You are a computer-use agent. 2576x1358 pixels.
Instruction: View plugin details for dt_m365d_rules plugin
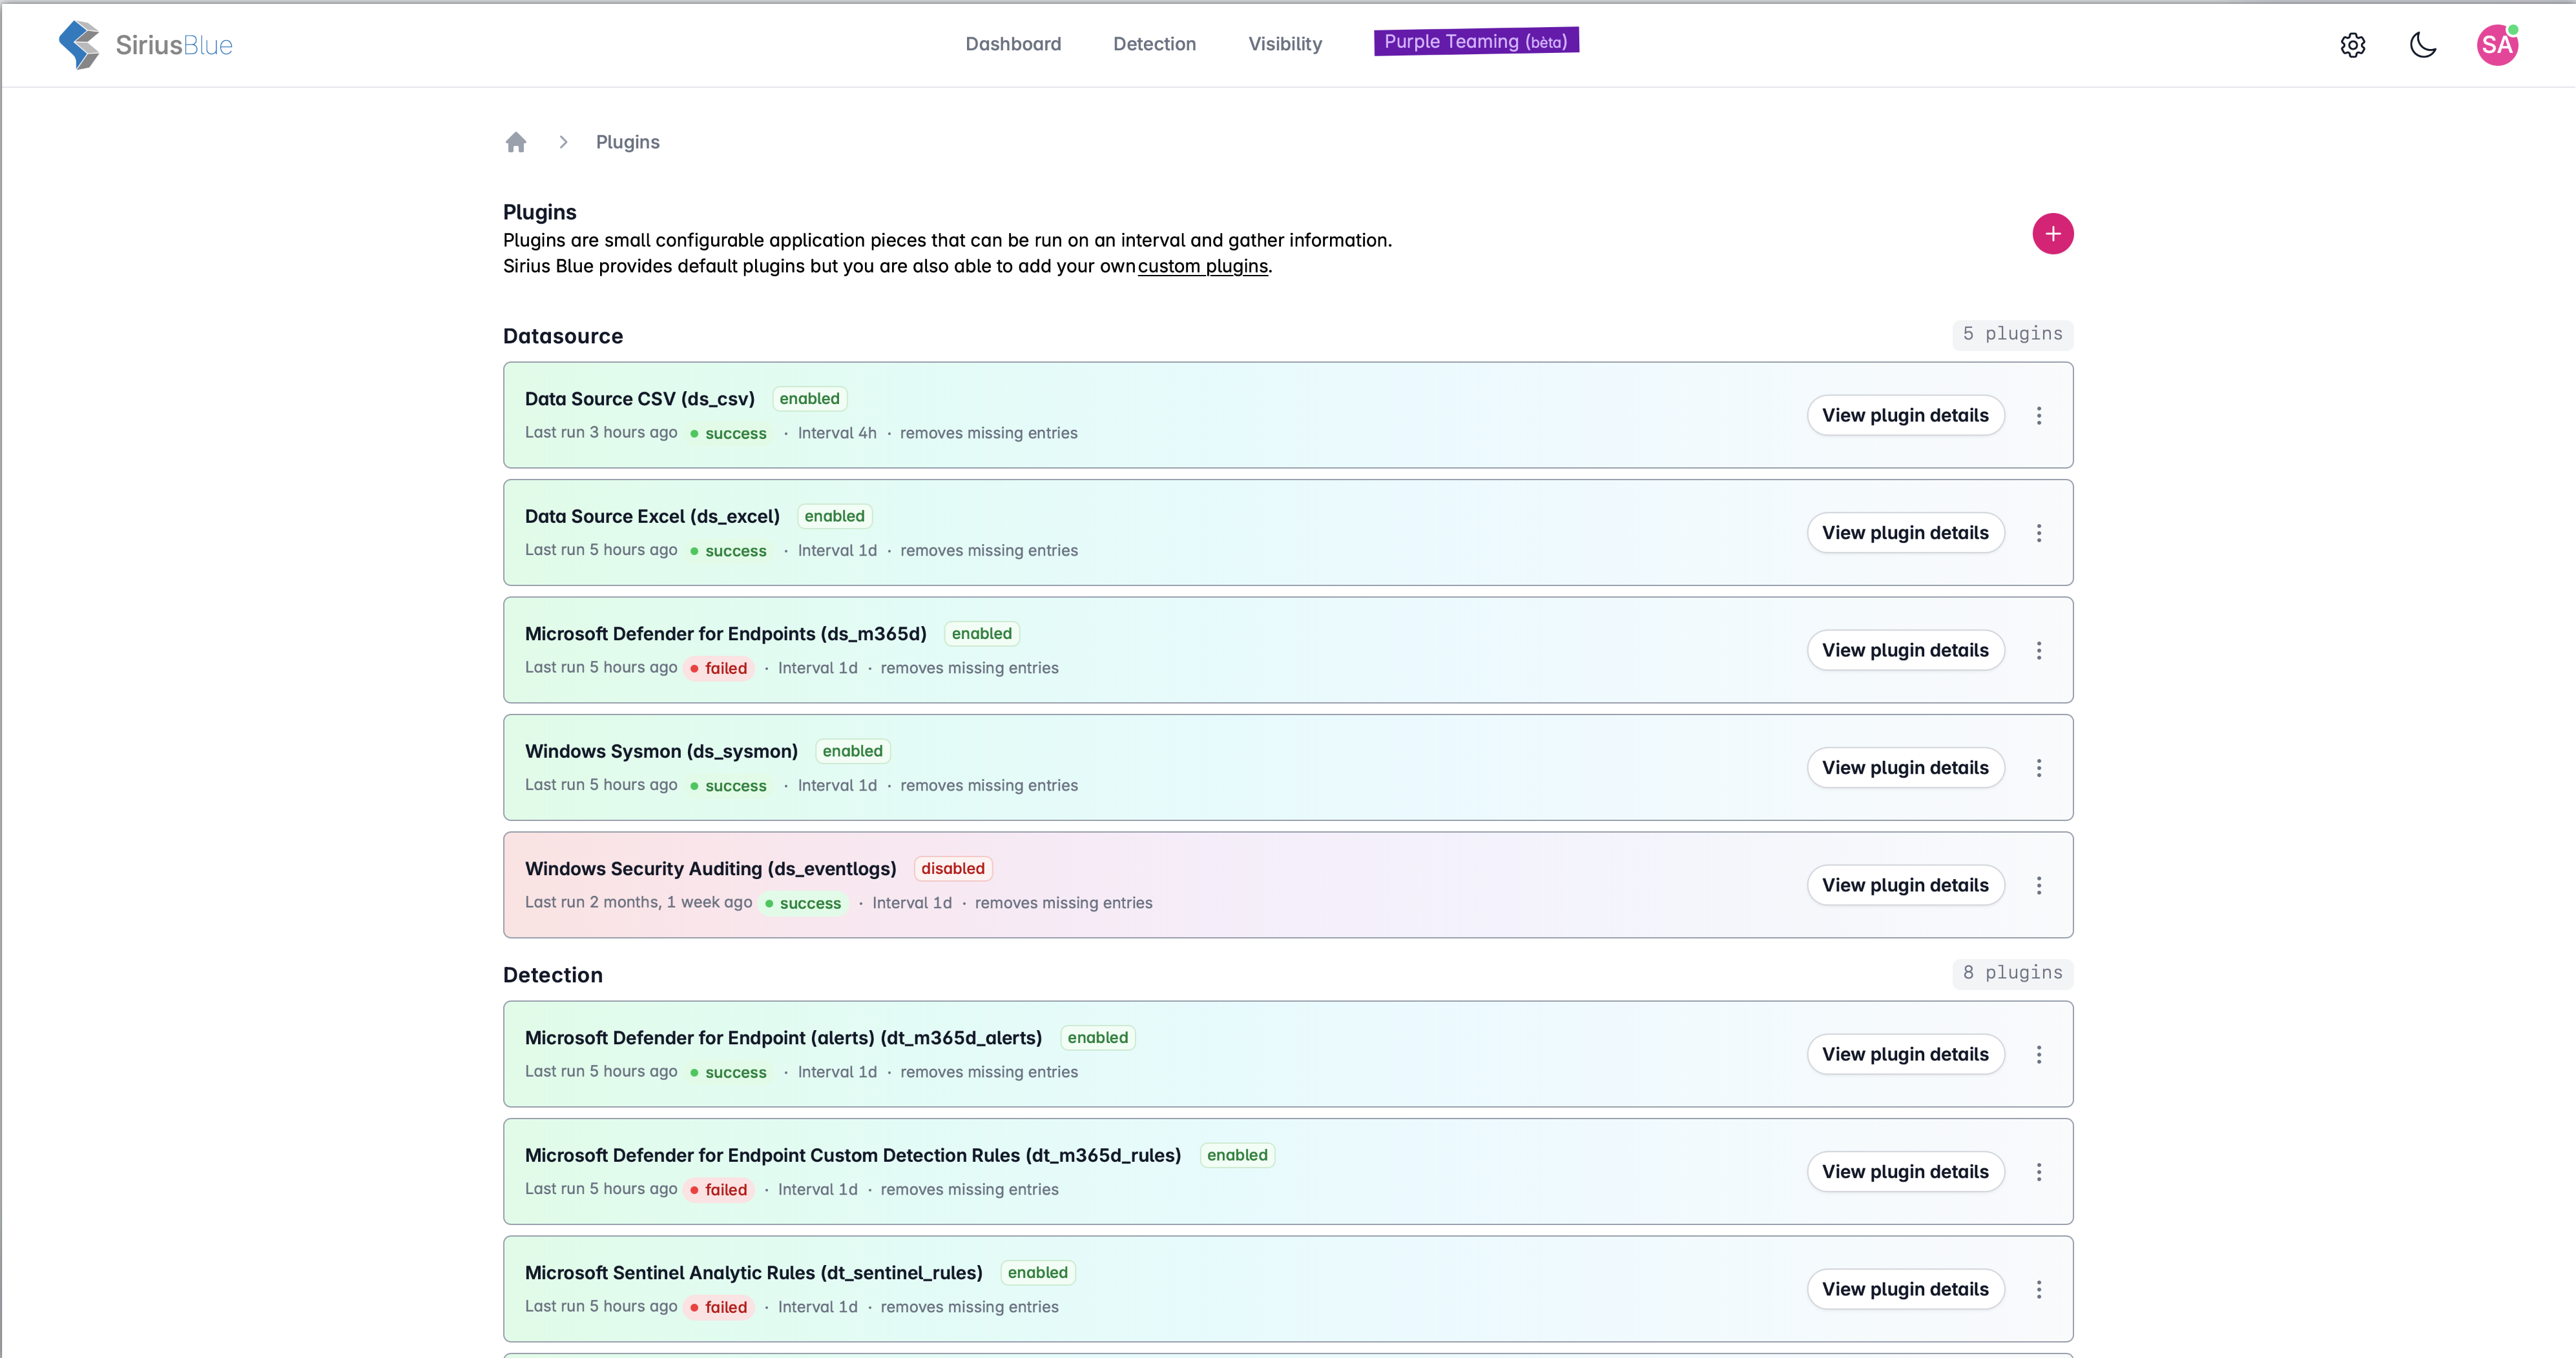click(x=1904, y=1171)
